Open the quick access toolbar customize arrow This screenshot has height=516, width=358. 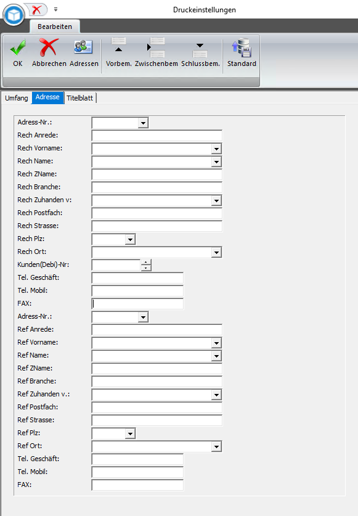[56, 9]
